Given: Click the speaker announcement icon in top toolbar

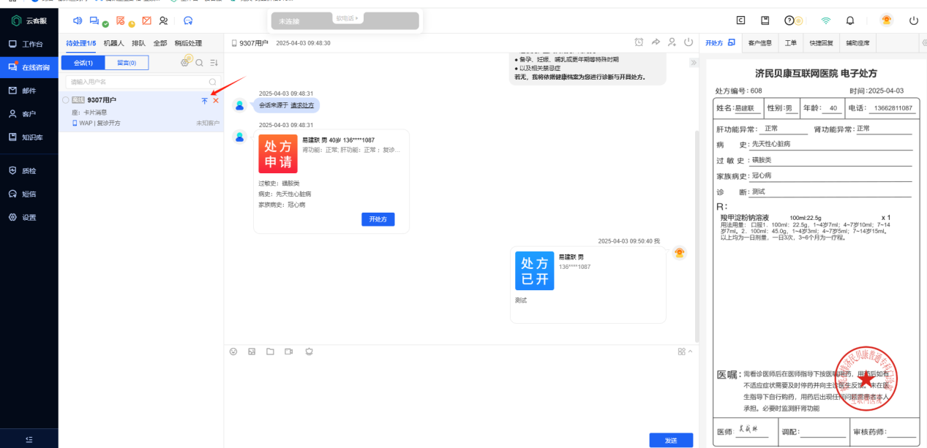Looking at the screenshot, I should [78, 20].
